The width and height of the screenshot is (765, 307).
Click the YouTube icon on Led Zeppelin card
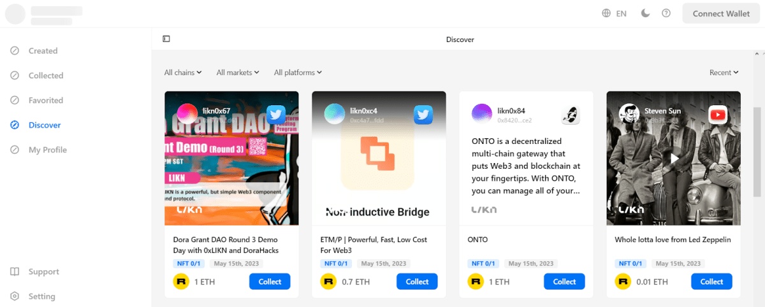pyautogui.click(x=718, y=115)
